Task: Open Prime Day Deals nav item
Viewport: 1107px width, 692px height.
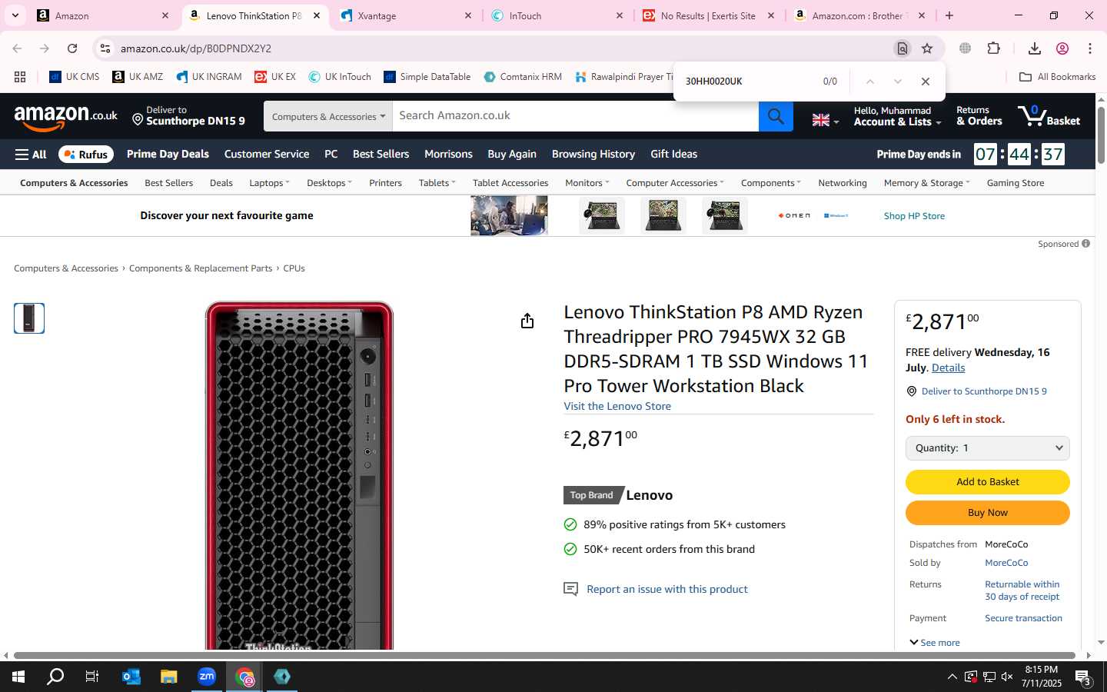Action: click(x=168, y=154)
